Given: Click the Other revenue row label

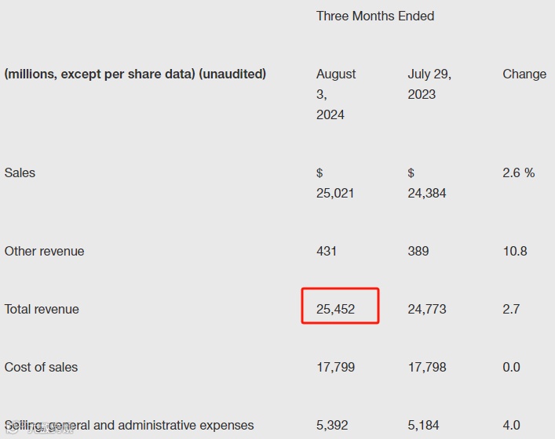Looking at the screenshot, I should click(44, 252).
